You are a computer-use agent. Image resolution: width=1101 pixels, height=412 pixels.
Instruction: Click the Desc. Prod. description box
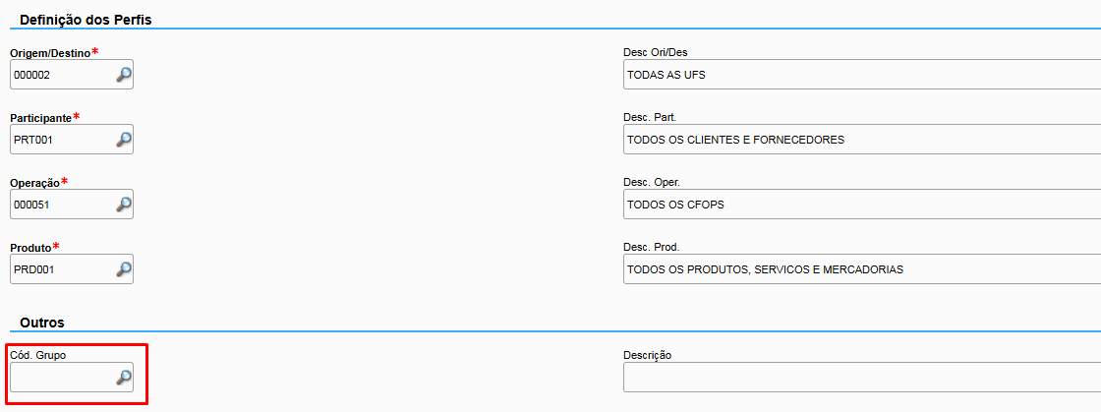pyautogui.click(x=861, y=268)
